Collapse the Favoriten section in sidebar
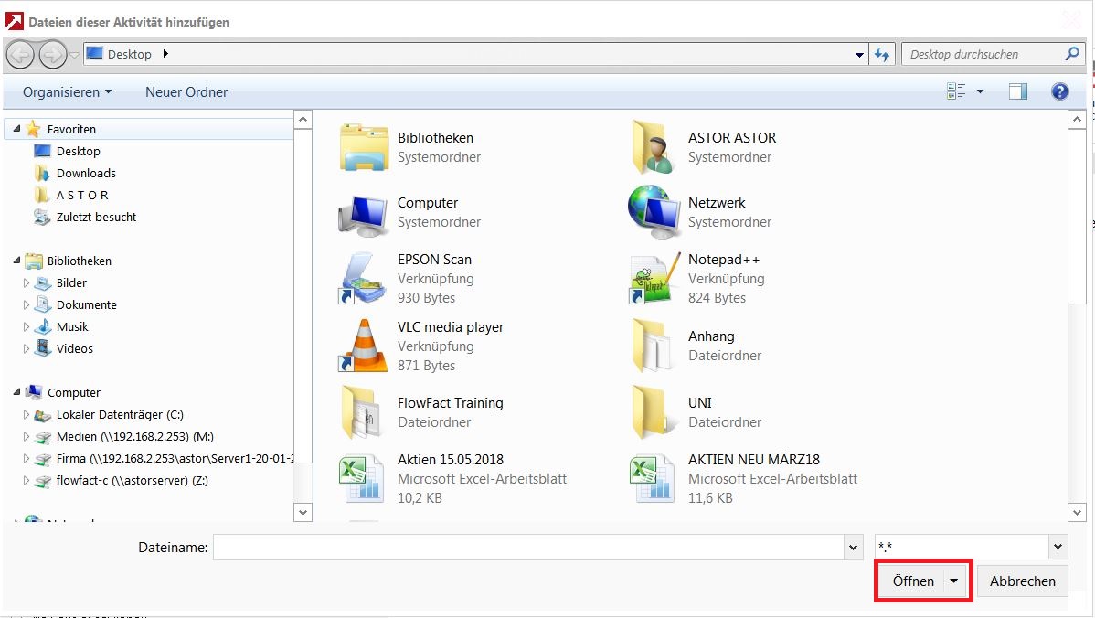Screen dimensions: 1095x618 pyautogui.click(x=17, y=130)
